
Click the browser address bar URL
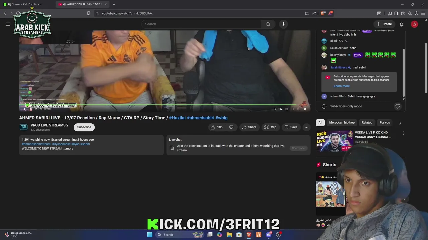point(127,13)
